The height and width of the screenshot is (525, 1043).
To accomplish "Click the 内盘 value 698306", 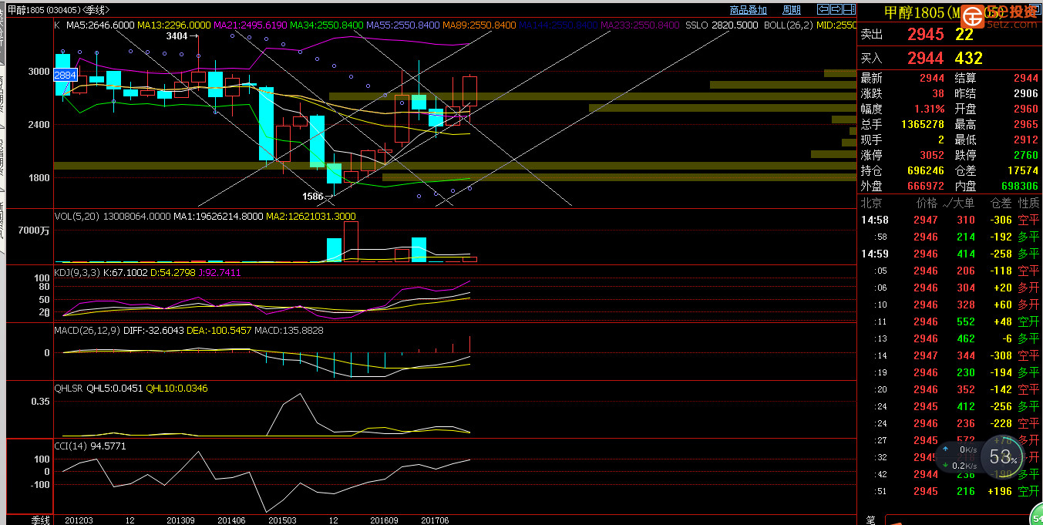I will tap(1019, 186).
